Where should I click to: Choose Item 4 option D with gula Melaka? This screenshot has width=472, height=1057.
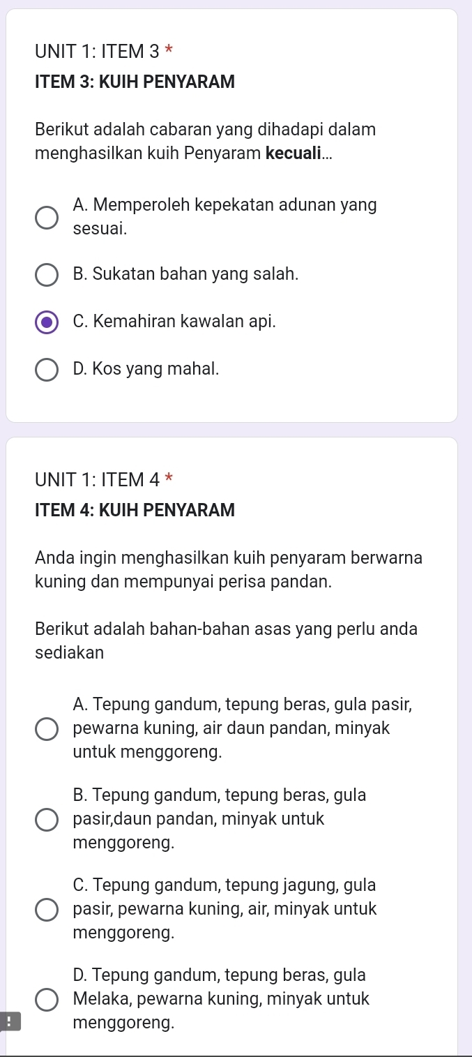(47, 1000)
